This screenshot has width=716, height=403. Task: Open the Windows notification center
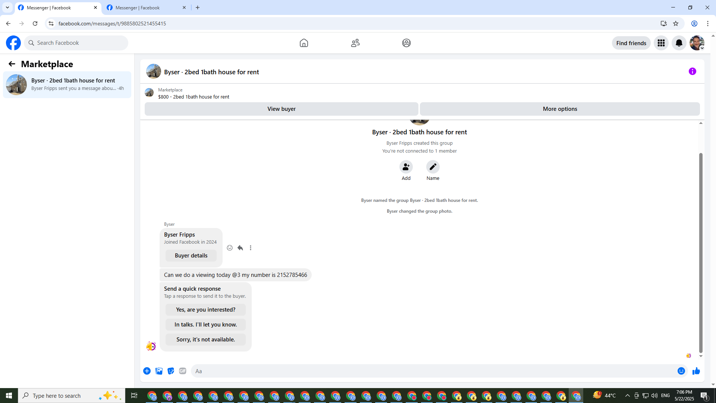click(704, 396)
